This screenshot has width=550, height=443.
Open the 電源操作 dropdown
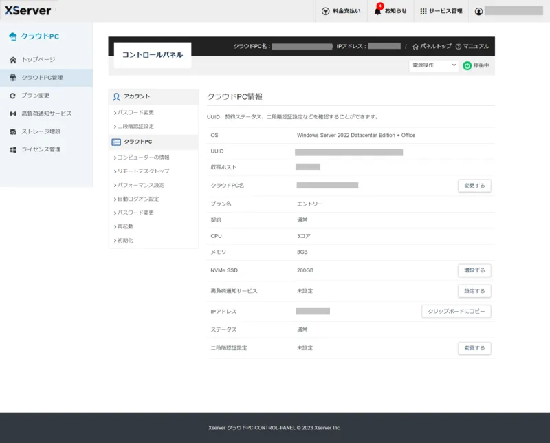[x=434, y=65]
